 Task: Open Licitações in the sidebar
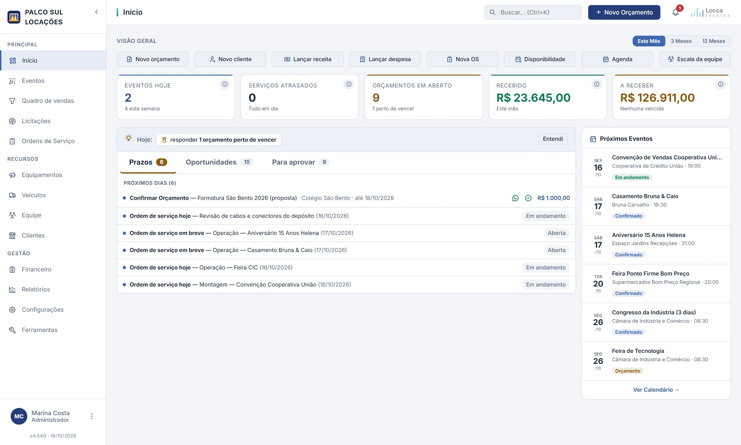point(53,121)
